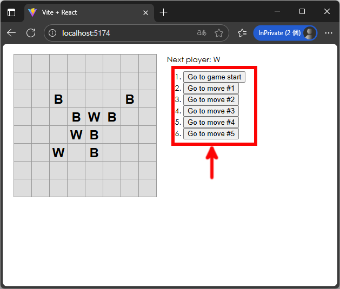Select Go to move #3
340x289 pixels.
pyautogui.click(x=211, y=111)
